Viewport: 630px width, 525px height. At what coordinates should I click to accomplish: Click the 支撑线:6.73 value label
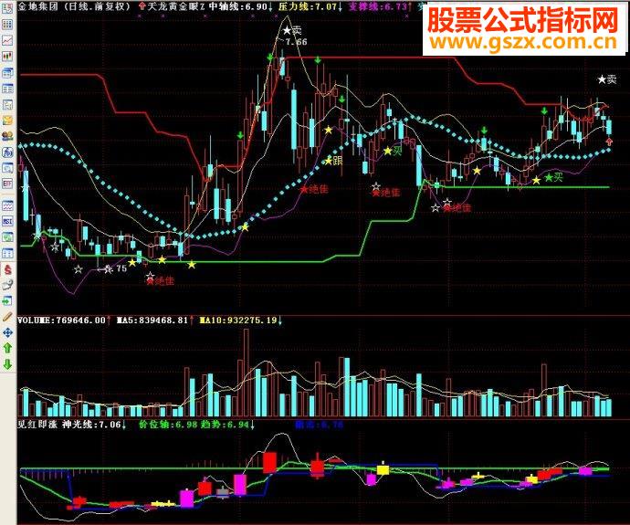(378, 6)
